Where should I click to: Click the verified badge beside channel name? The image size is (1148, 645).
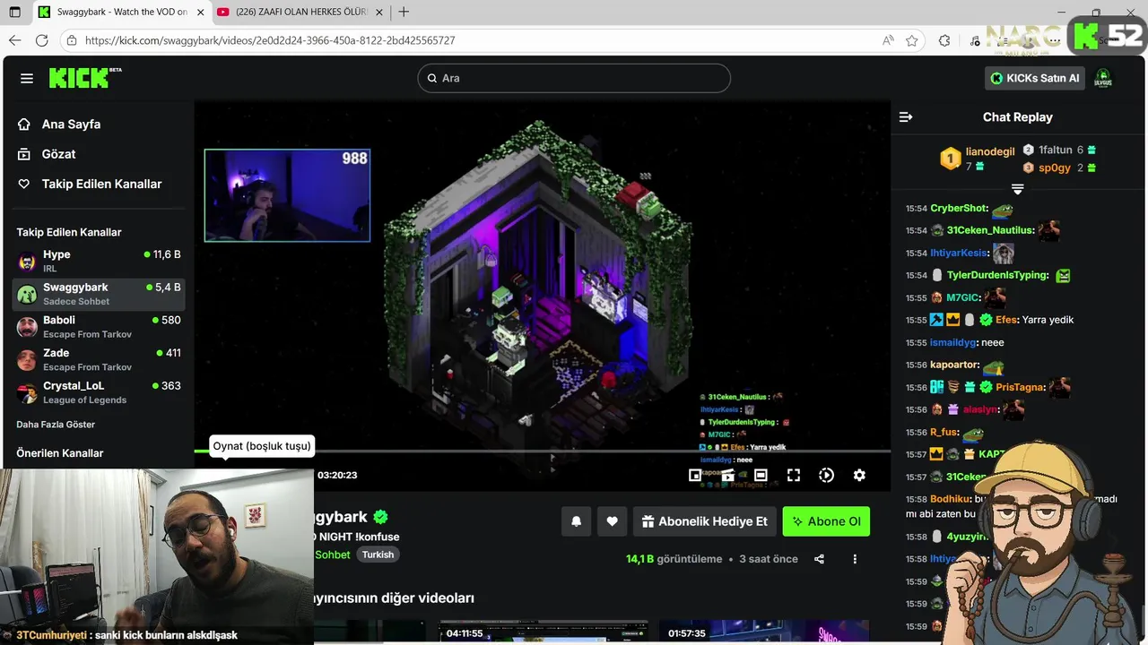380,517
